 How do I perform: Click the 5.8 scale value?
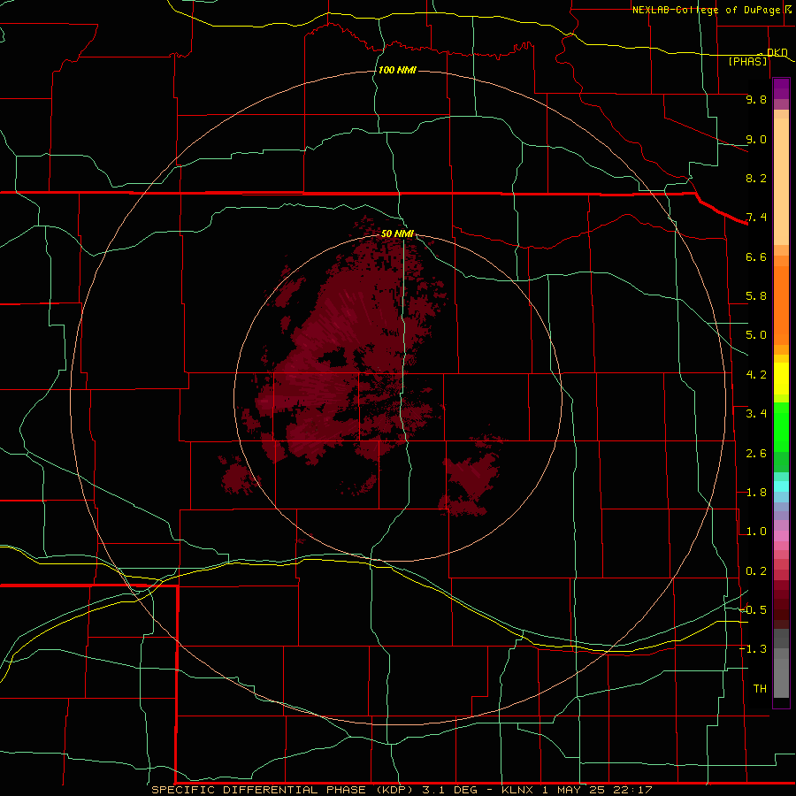coord(756,296)
